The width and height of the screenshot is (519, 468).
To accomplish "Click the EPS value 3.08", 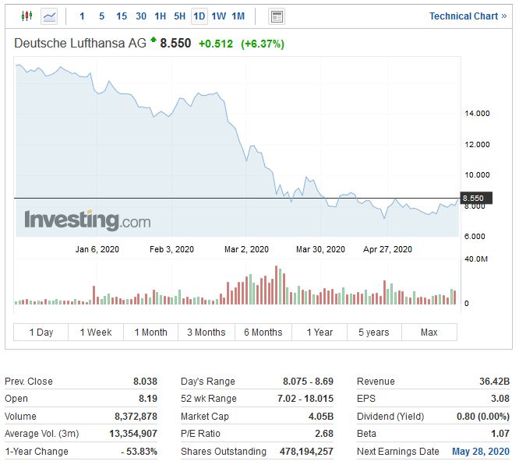I will point(500,398).
